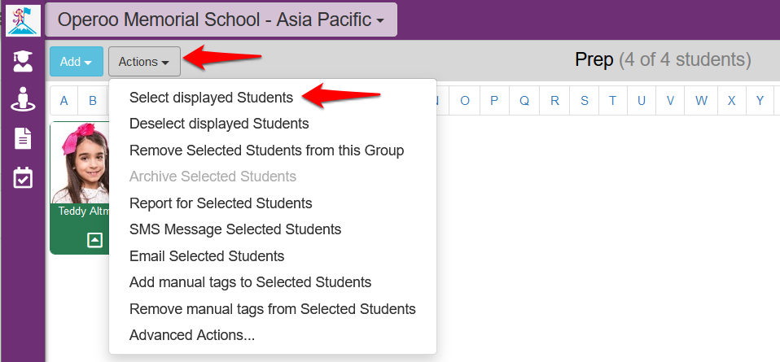
Task: Filter students by letter R
Action: click(x=554, y=100)
